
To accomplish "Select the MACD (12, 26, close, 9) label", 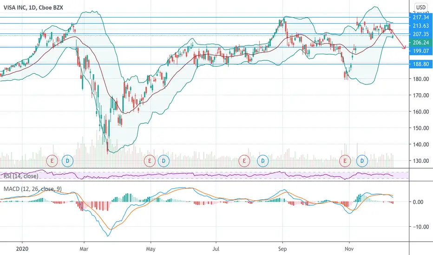I will pyautogui.click(x=33, y=189).
